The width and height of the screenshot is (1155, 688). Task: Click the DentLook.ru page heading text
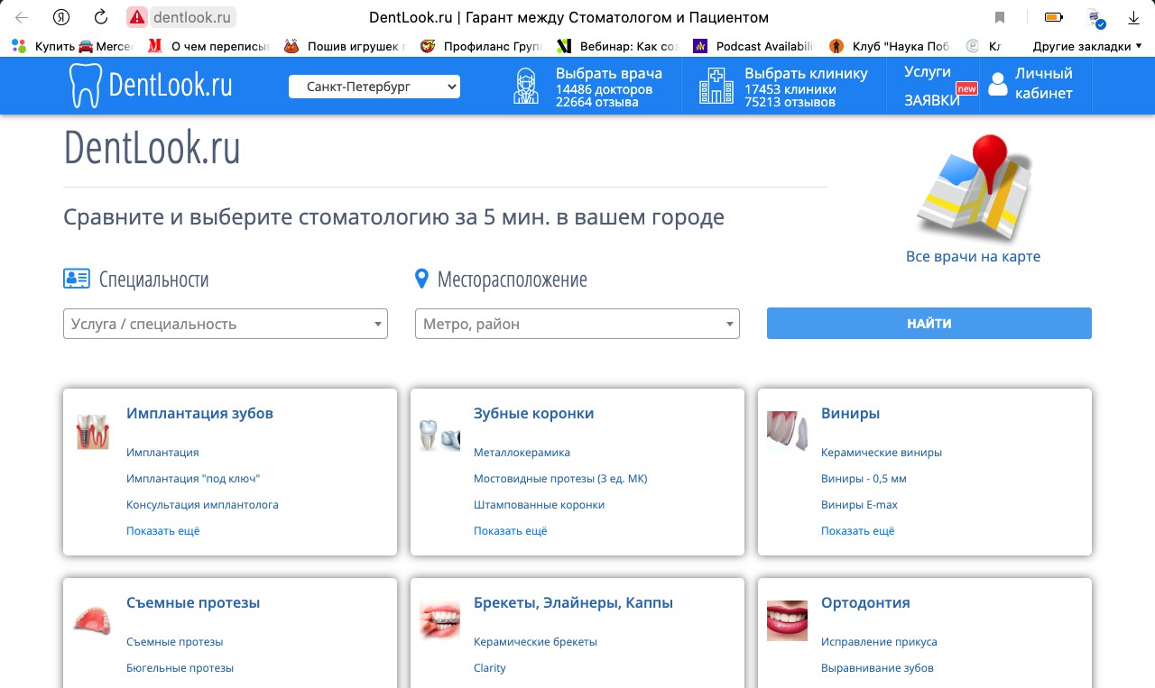pos(152,148)
